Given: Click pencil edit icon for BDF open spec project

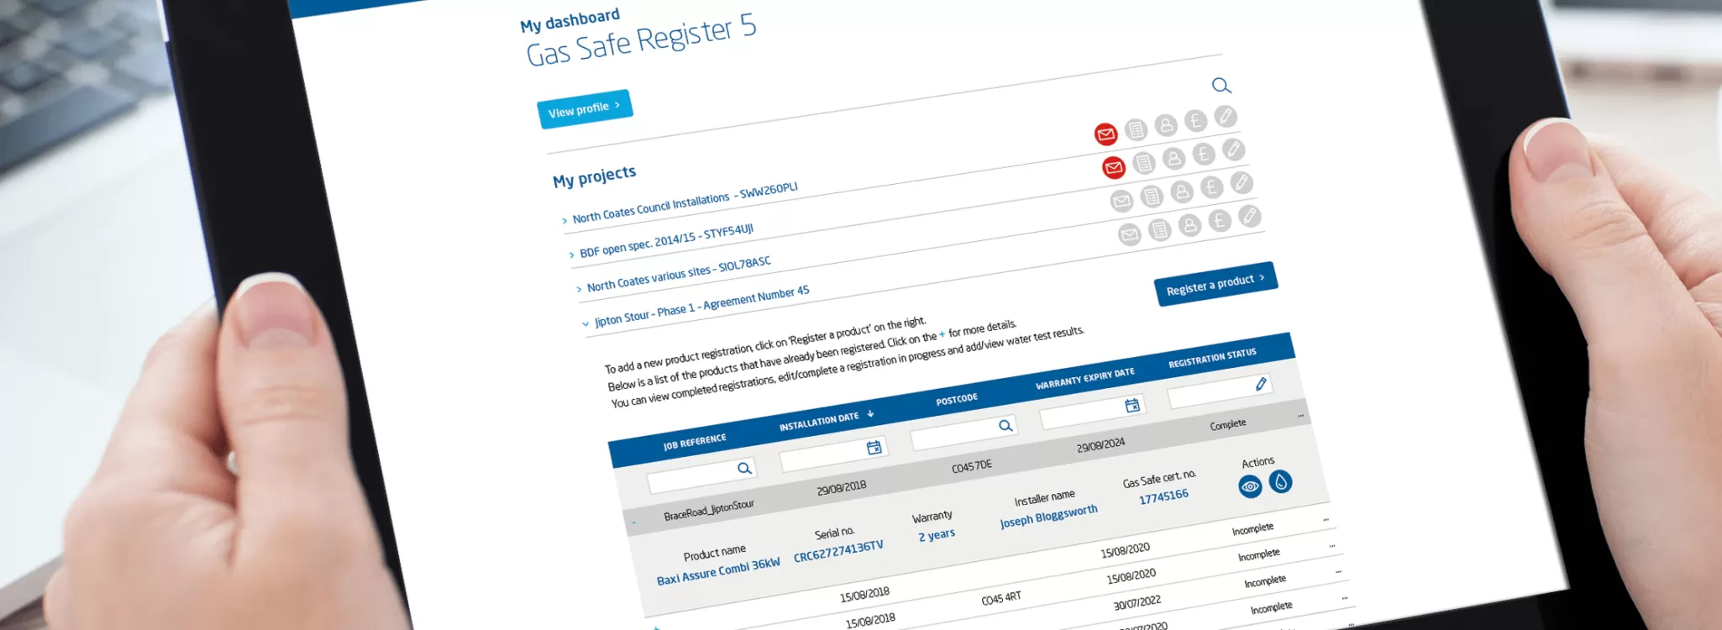Looking at the screenshot, I should click(x=1233, y=150).
